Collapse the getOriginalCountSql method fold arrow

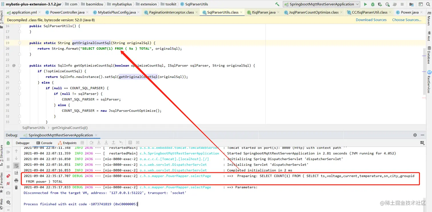[19, 43]
